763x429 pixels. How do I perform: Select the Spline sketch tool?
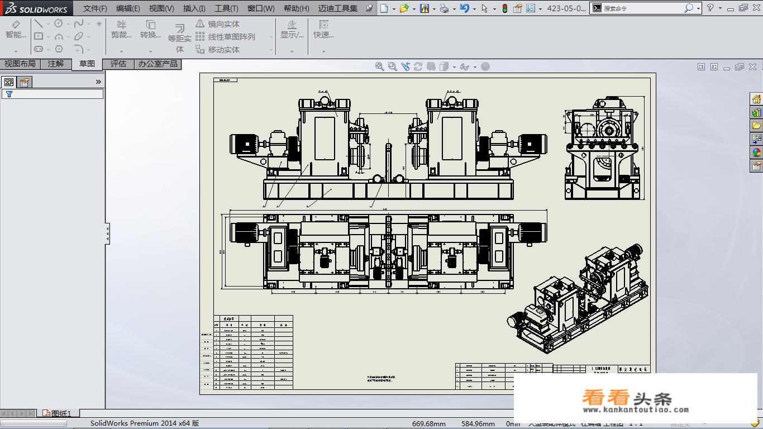point(79,23)
